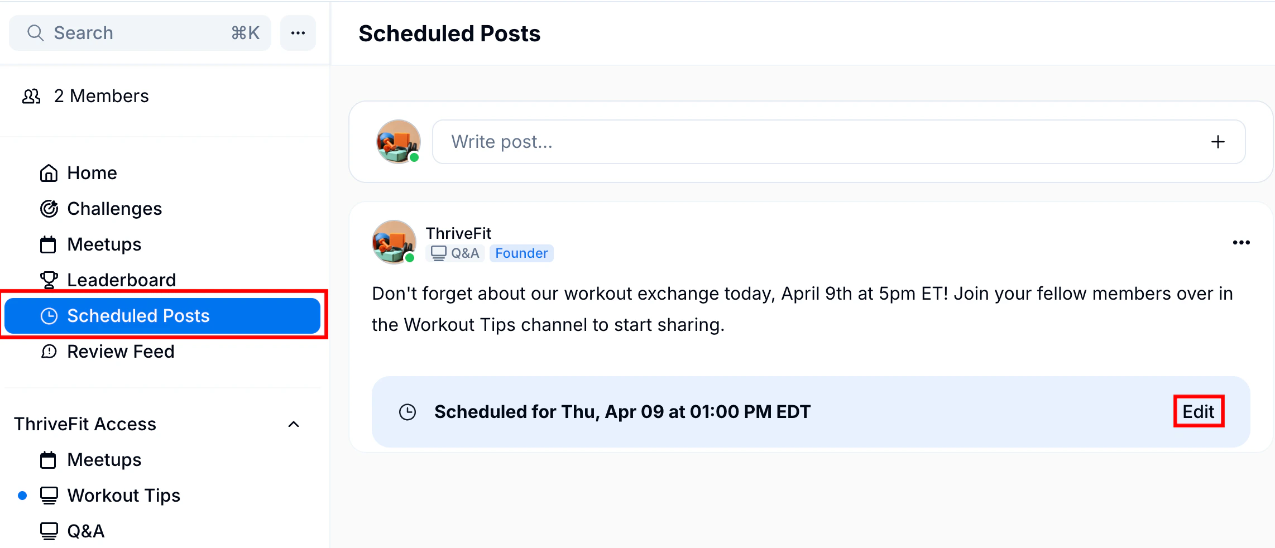Select the Leaderboard trophy icon

tap(49, 280)
